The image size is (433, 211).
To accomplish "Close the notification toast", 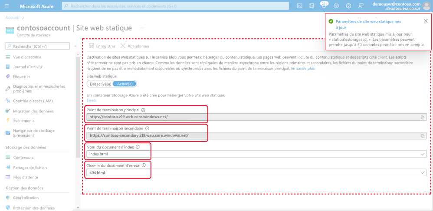I will point(426,21).
